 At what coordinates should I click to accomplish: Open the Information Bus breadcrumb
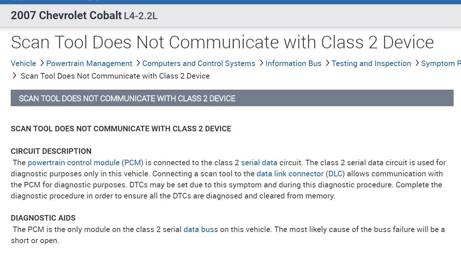click(294, 63)
